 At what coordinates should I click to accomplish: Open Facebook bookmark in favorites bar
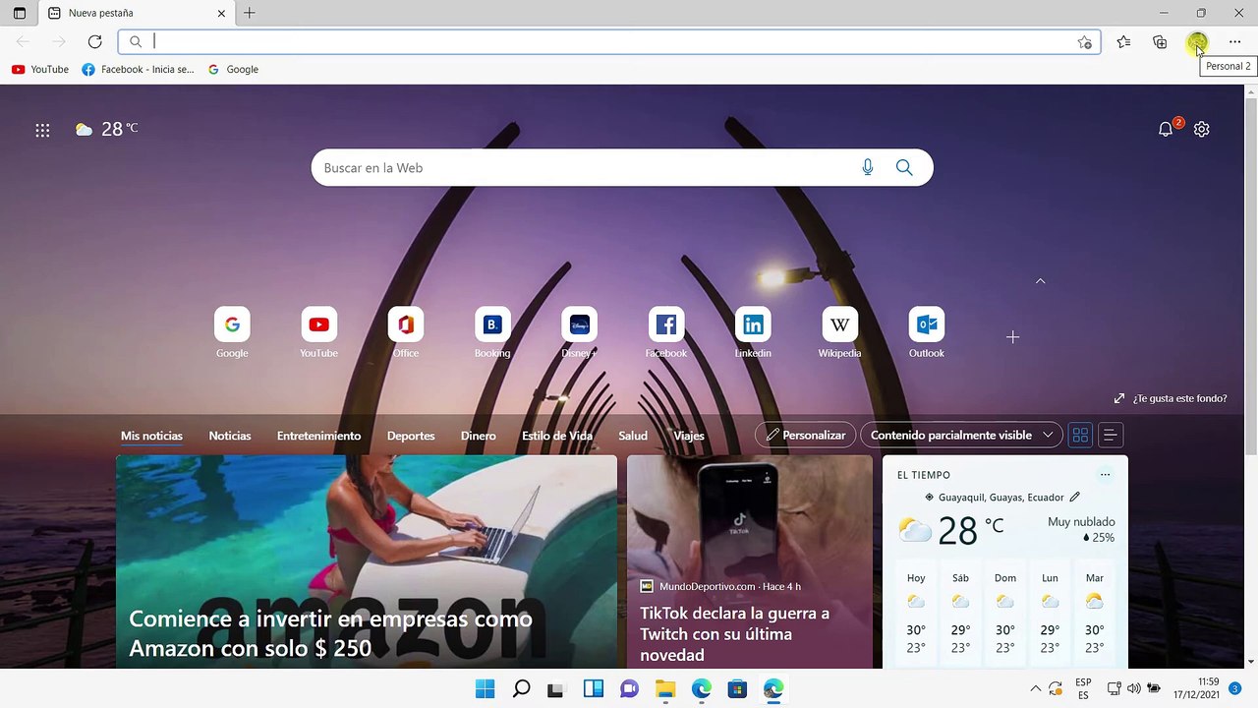click(138, 69)
